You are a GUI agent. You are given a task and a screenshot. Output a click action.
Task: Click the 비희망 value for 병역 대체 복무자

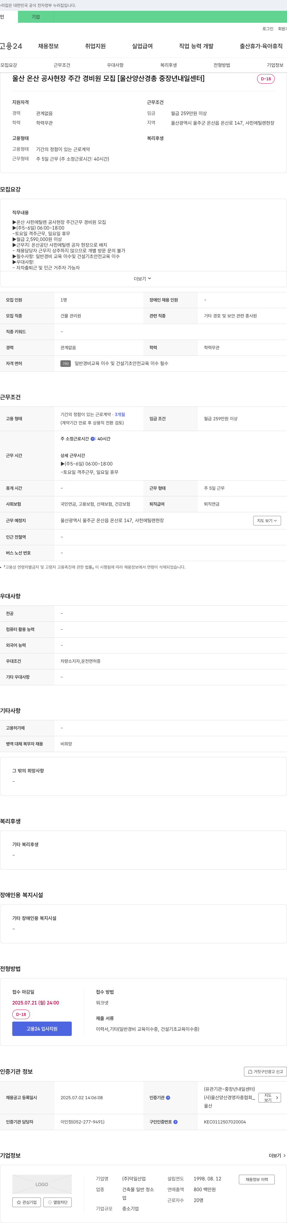point(66,744)
